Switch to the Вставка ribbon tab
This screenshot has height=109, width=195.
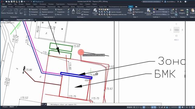point(11,7)
